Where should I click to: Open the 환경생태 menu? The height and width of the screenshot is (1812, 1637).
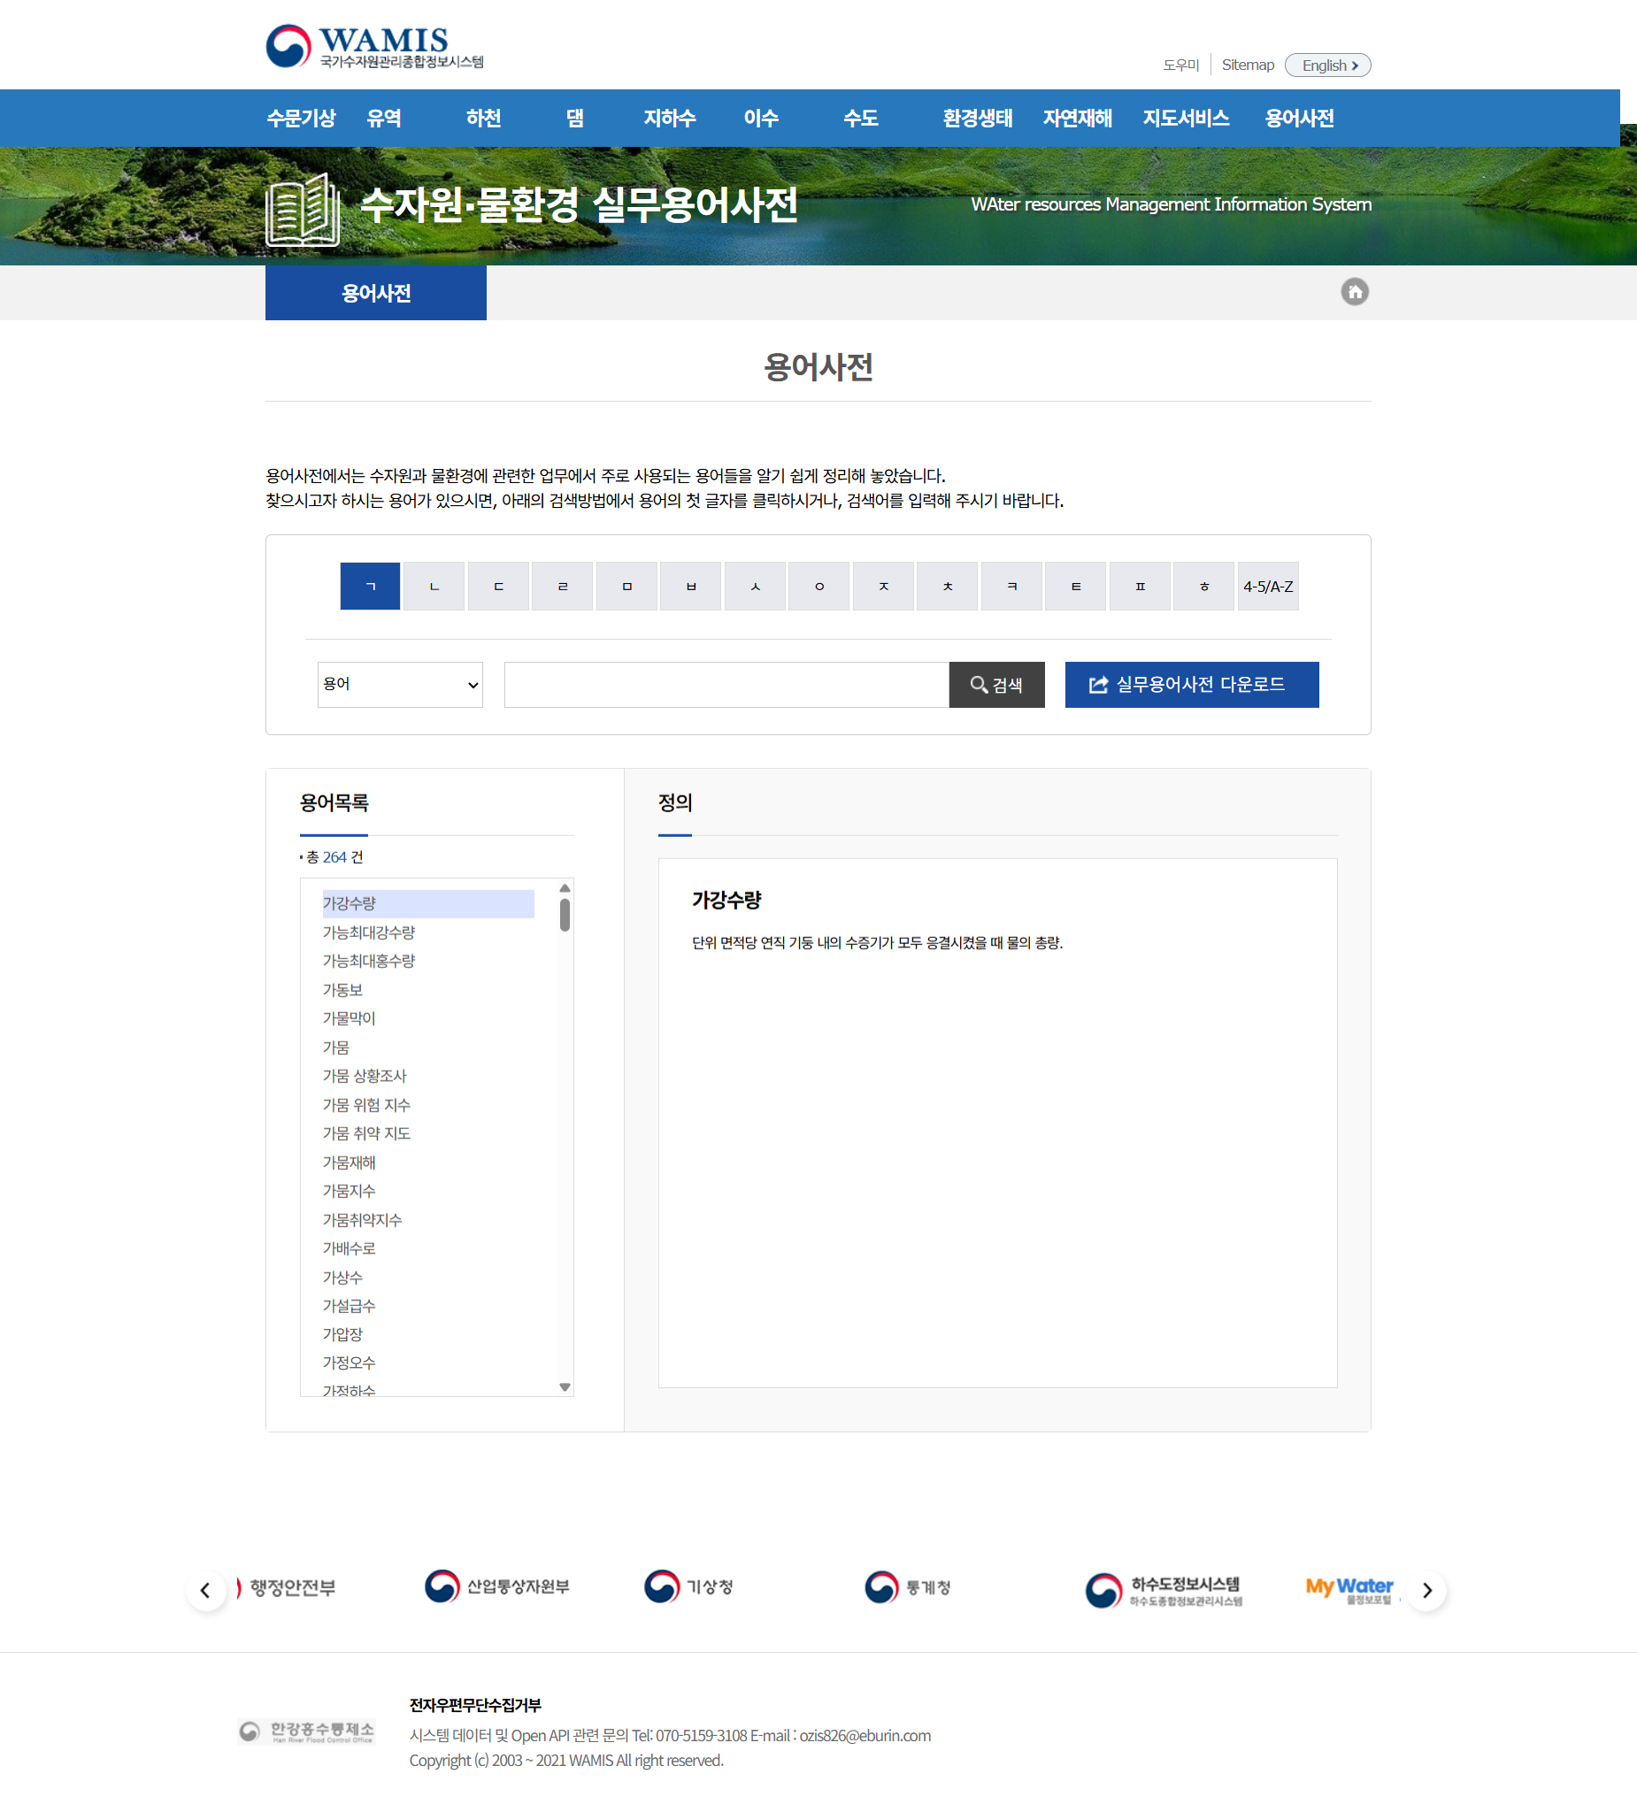click(977, 118)
